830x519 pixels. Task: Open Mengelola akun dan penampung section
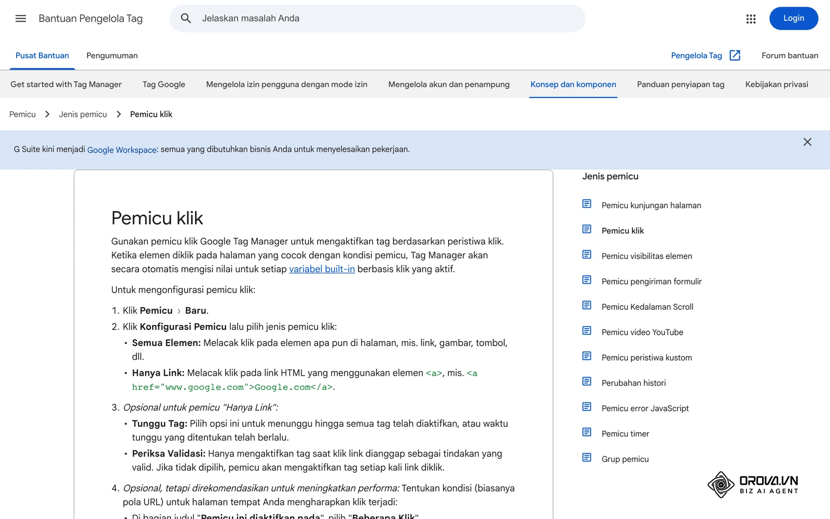pos(449,84)
